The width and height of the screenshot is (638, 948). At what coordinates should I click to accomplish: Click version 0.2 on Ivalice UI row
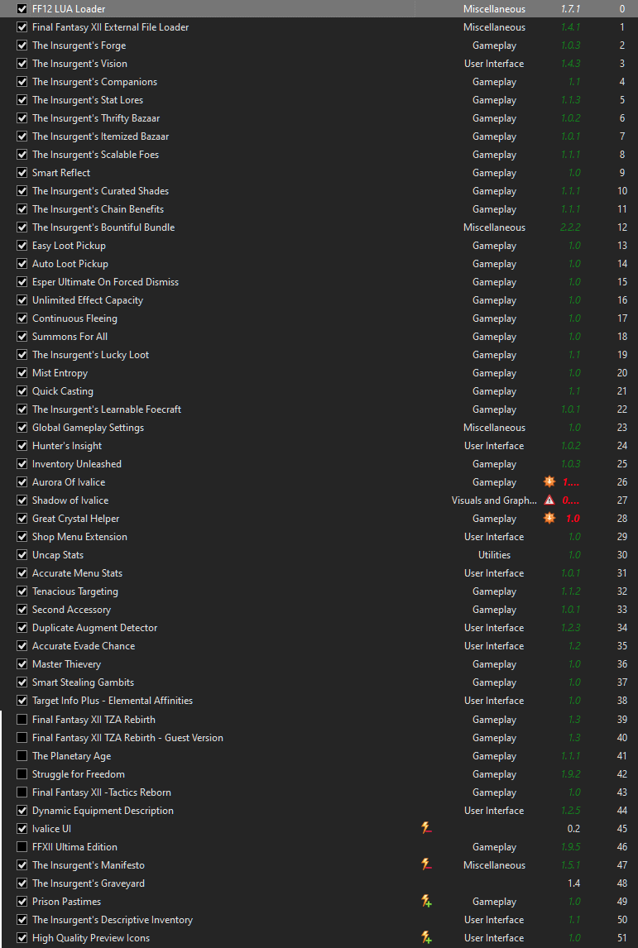pyautogui.click(x=574, y=828)
